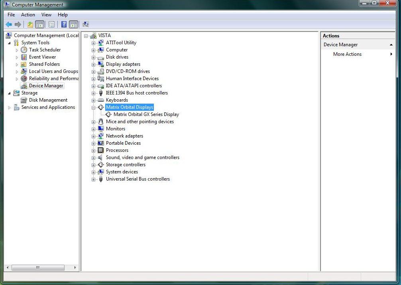This screenshot has width=401, height=285.
Task: Click the Processors chip icon
Action: 101,150
